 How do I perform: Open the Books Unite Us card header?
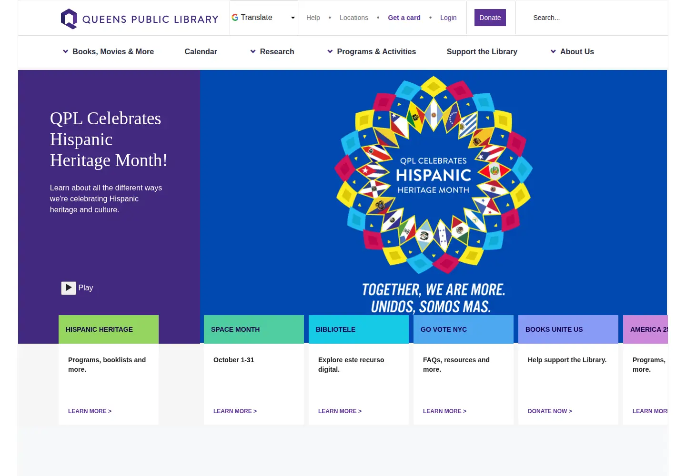click(x=568, y=329)
